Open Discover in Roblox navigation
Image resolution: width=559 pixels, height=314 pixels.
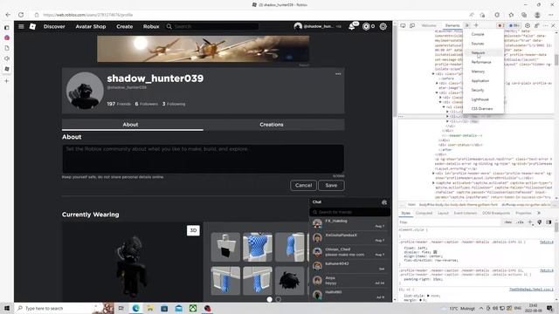54,26
